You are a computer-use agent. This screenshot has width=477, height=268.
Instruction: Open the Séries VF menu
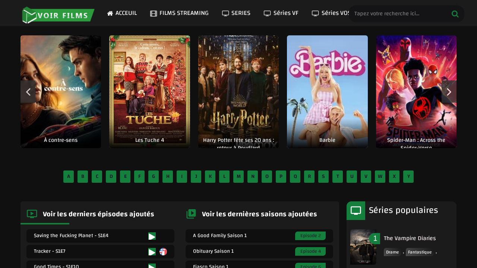[x=281, y=13]
